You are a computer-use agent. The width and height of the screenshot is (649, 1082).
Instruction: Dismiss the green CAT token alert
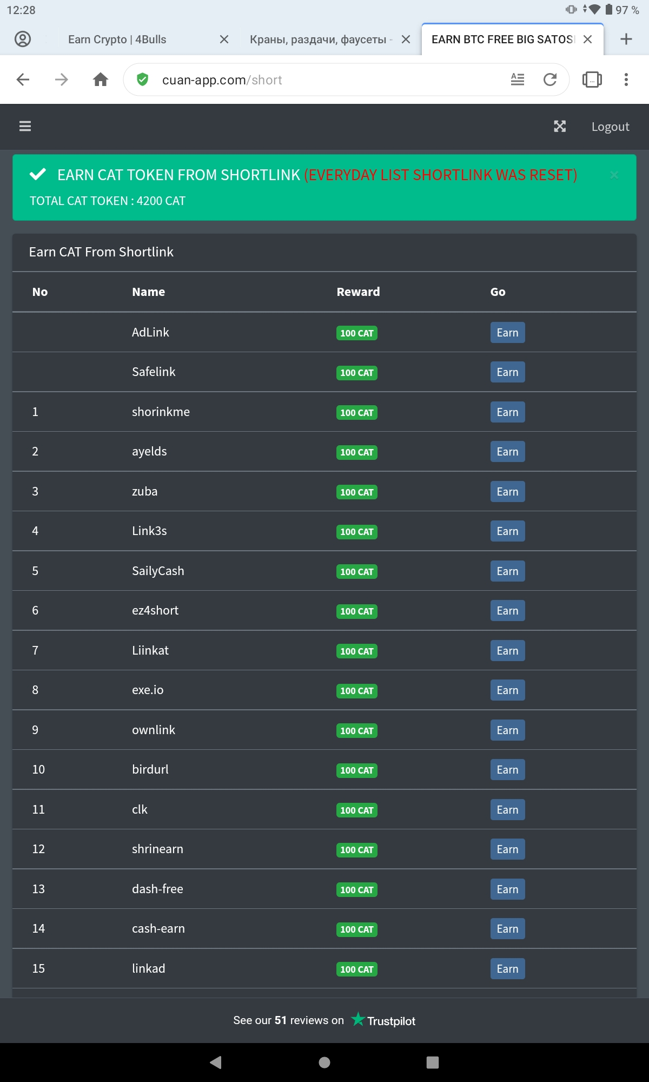[x=614, y=175]
